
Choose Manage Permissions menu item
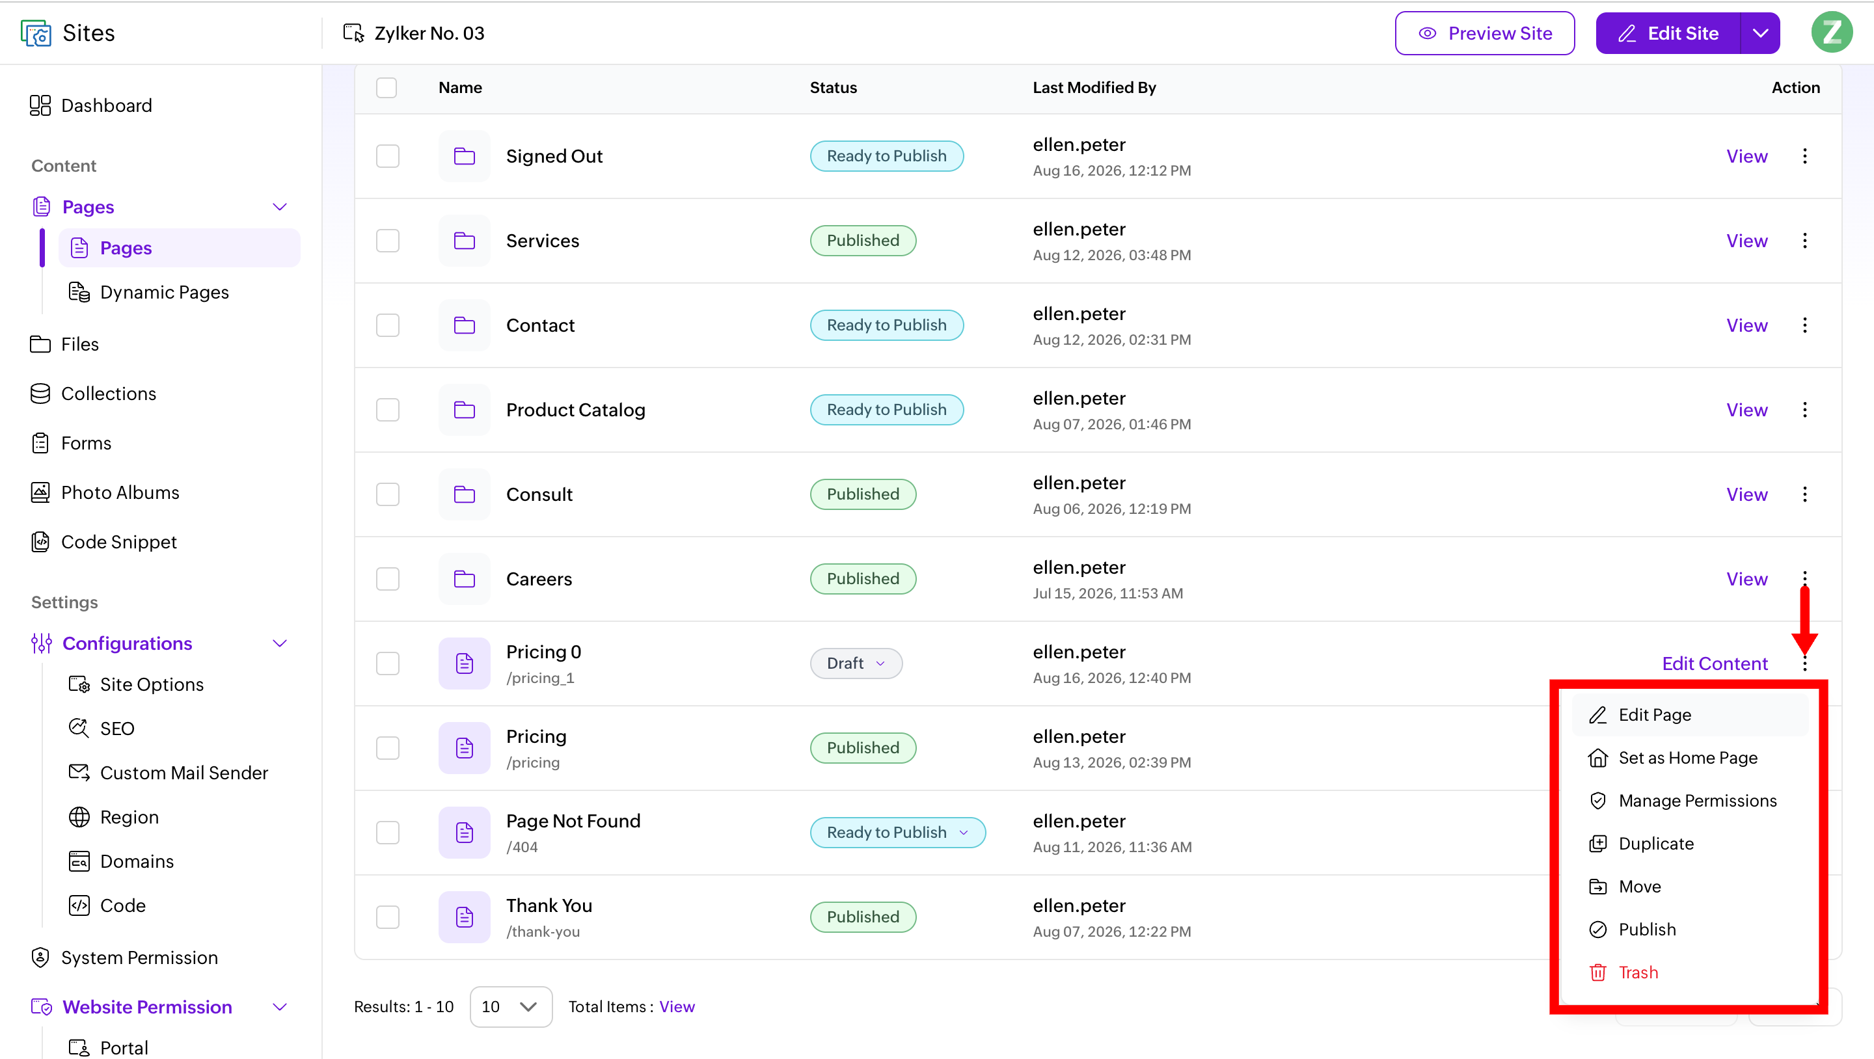[x=1690, y=801]
